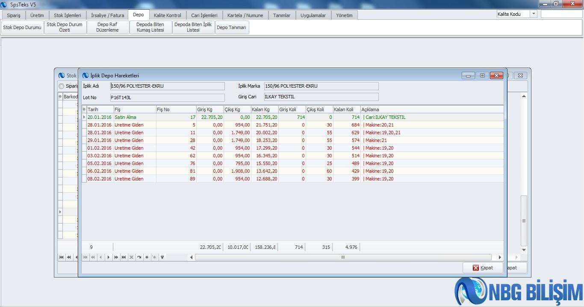Viewport: 584px width, 307px height.
Task: Click the Kalan Kg value 21.751,20
Action: click(x=266, y=125)
